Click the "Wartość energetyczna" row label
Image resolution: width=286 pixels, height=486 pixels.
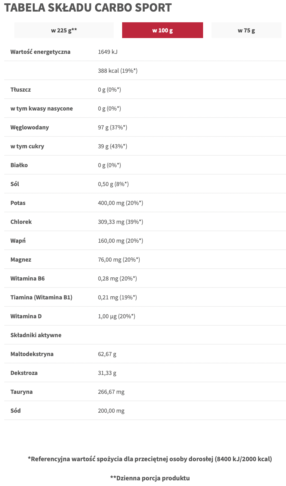(40, 52)
